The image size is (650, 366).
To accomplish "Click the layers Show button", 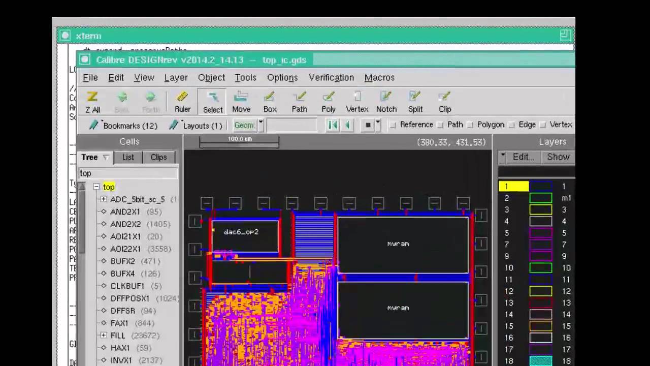I will click(558, 157).
